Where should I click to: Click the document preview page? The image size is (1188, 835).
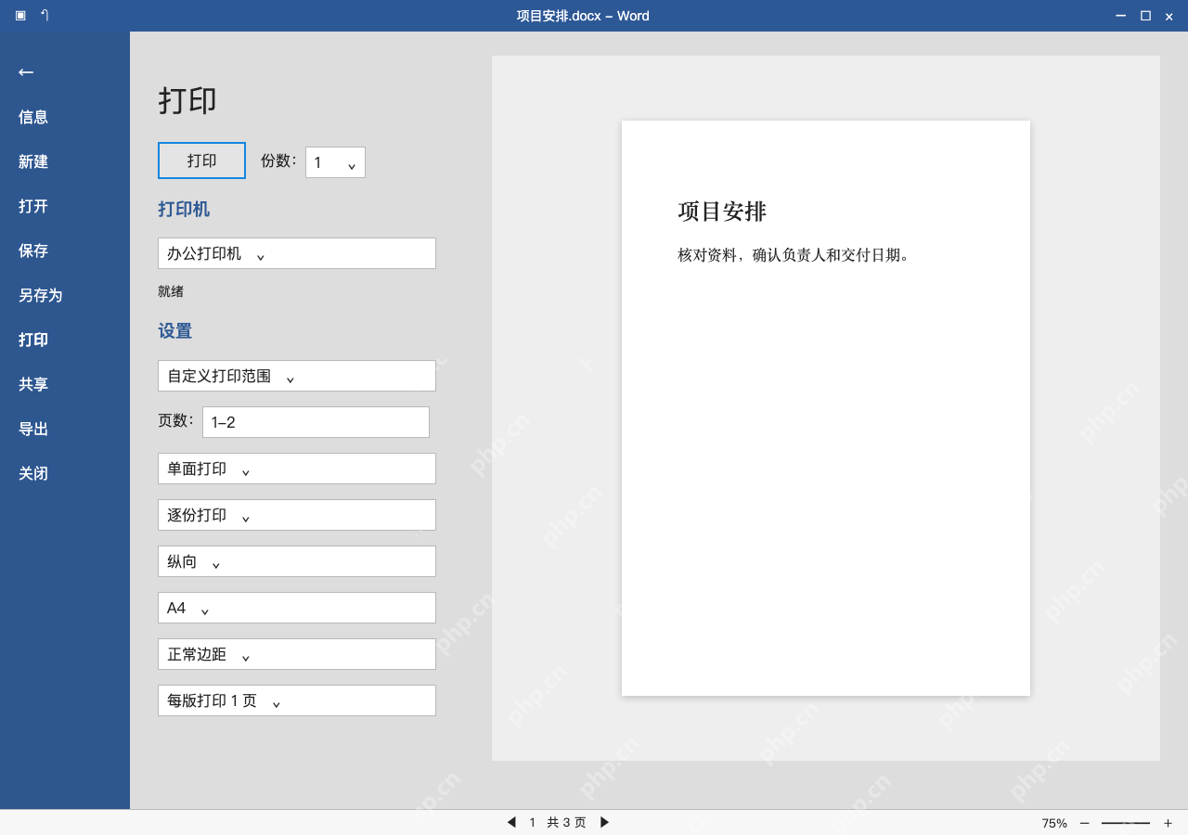[826, 408]
